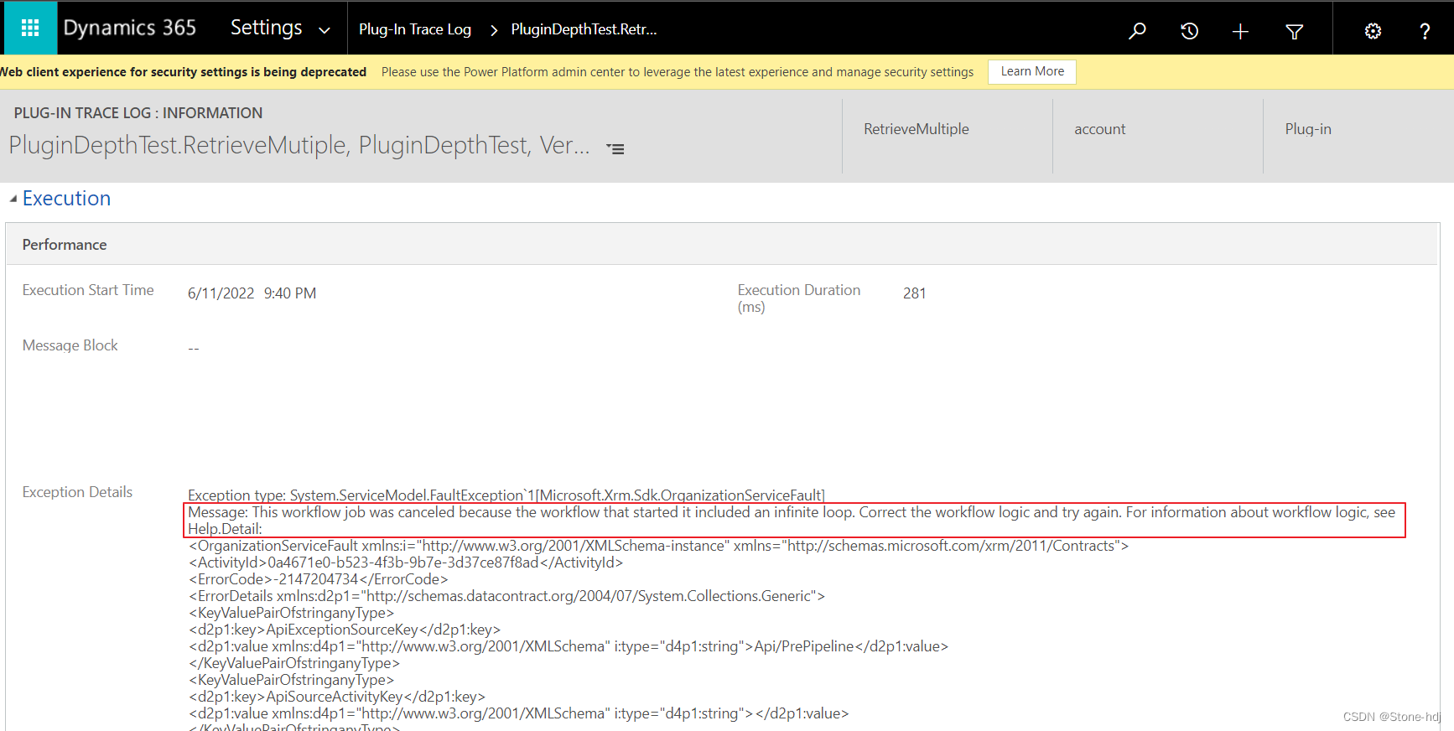Click the Learn More button

(1032, 71)
